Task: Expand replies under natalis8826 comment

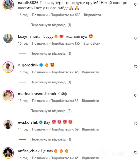Action: coord(51,25)
